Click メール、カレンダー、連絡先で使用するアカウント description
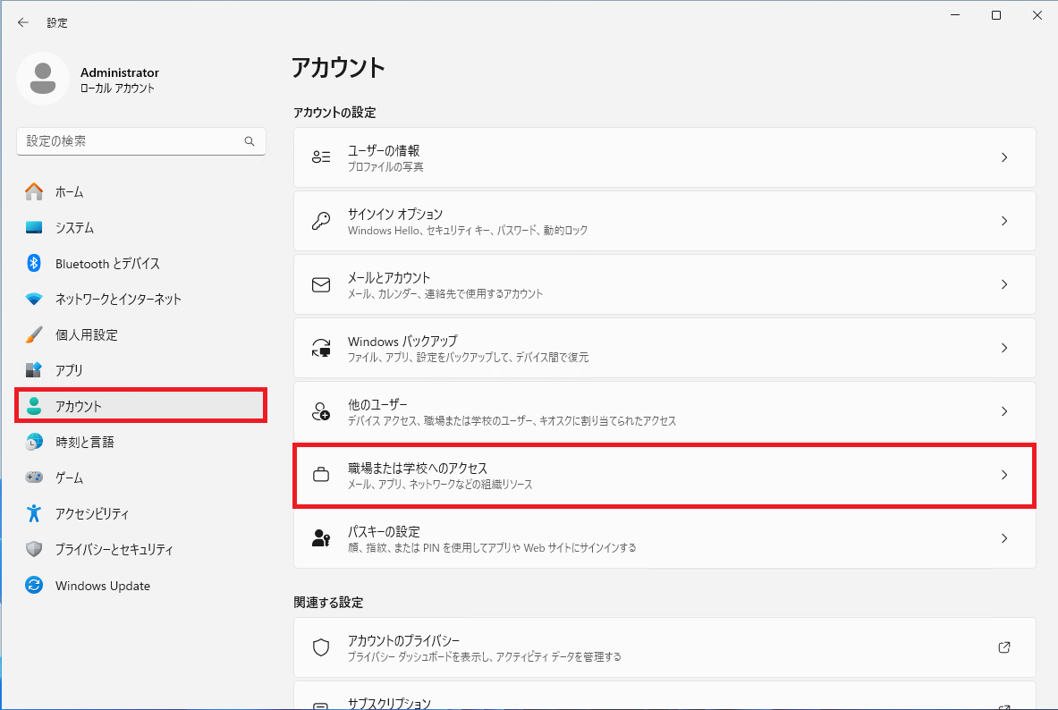 click(445, 293)
